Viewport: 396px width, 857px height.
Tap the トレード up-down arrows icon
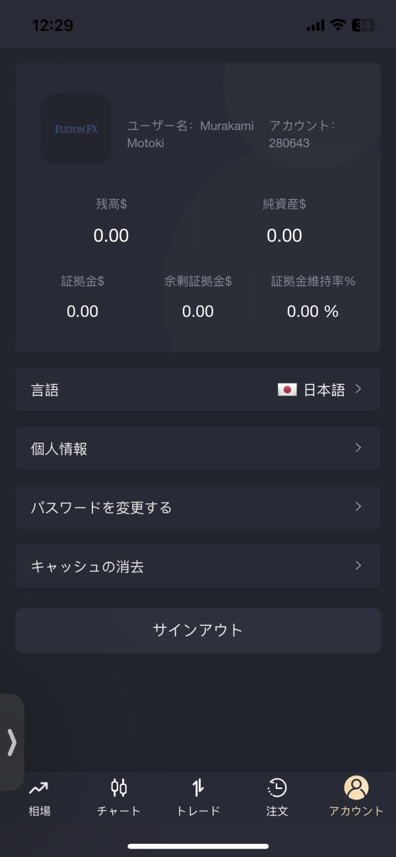198,787
